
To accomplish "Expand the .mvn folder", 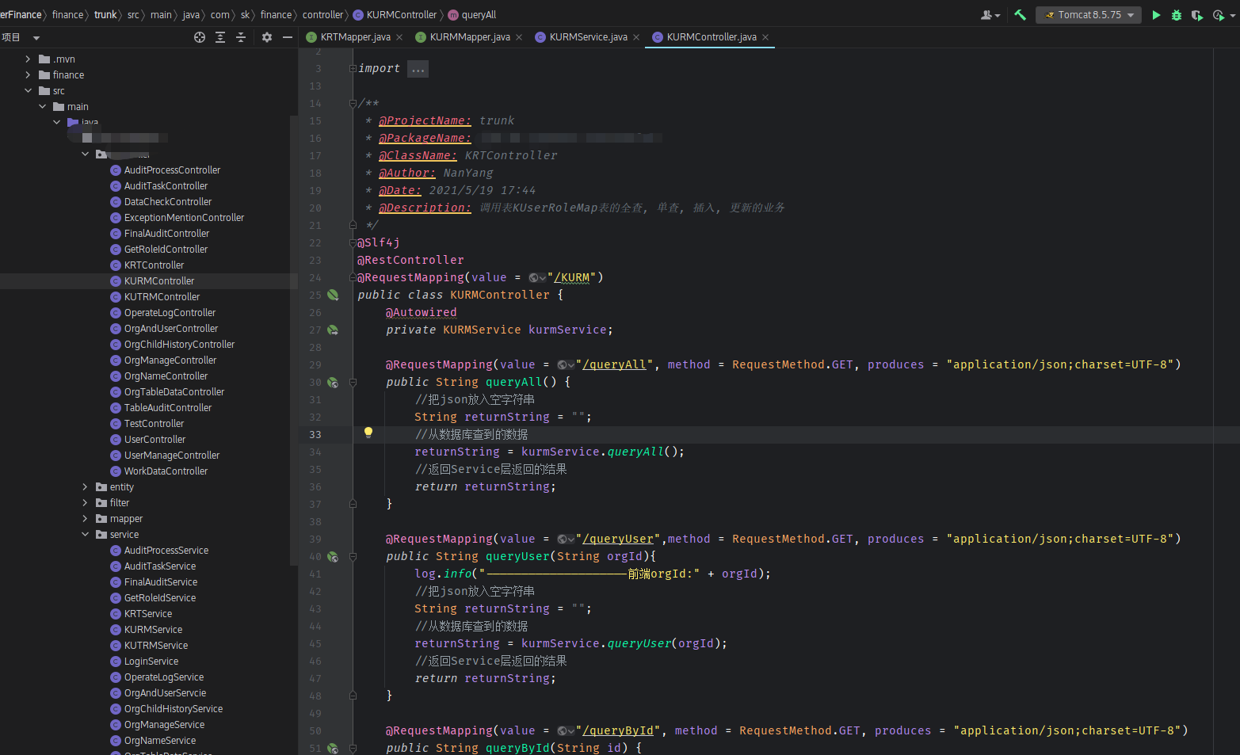I will tap(28, 59).
